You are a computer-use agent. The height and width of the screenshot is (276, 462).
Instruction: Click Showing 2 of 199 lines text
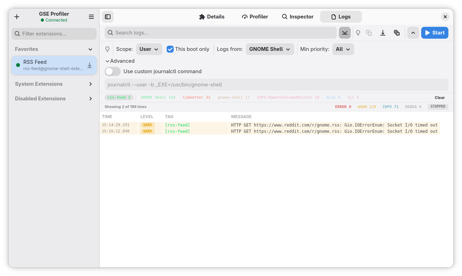[126, 107]
